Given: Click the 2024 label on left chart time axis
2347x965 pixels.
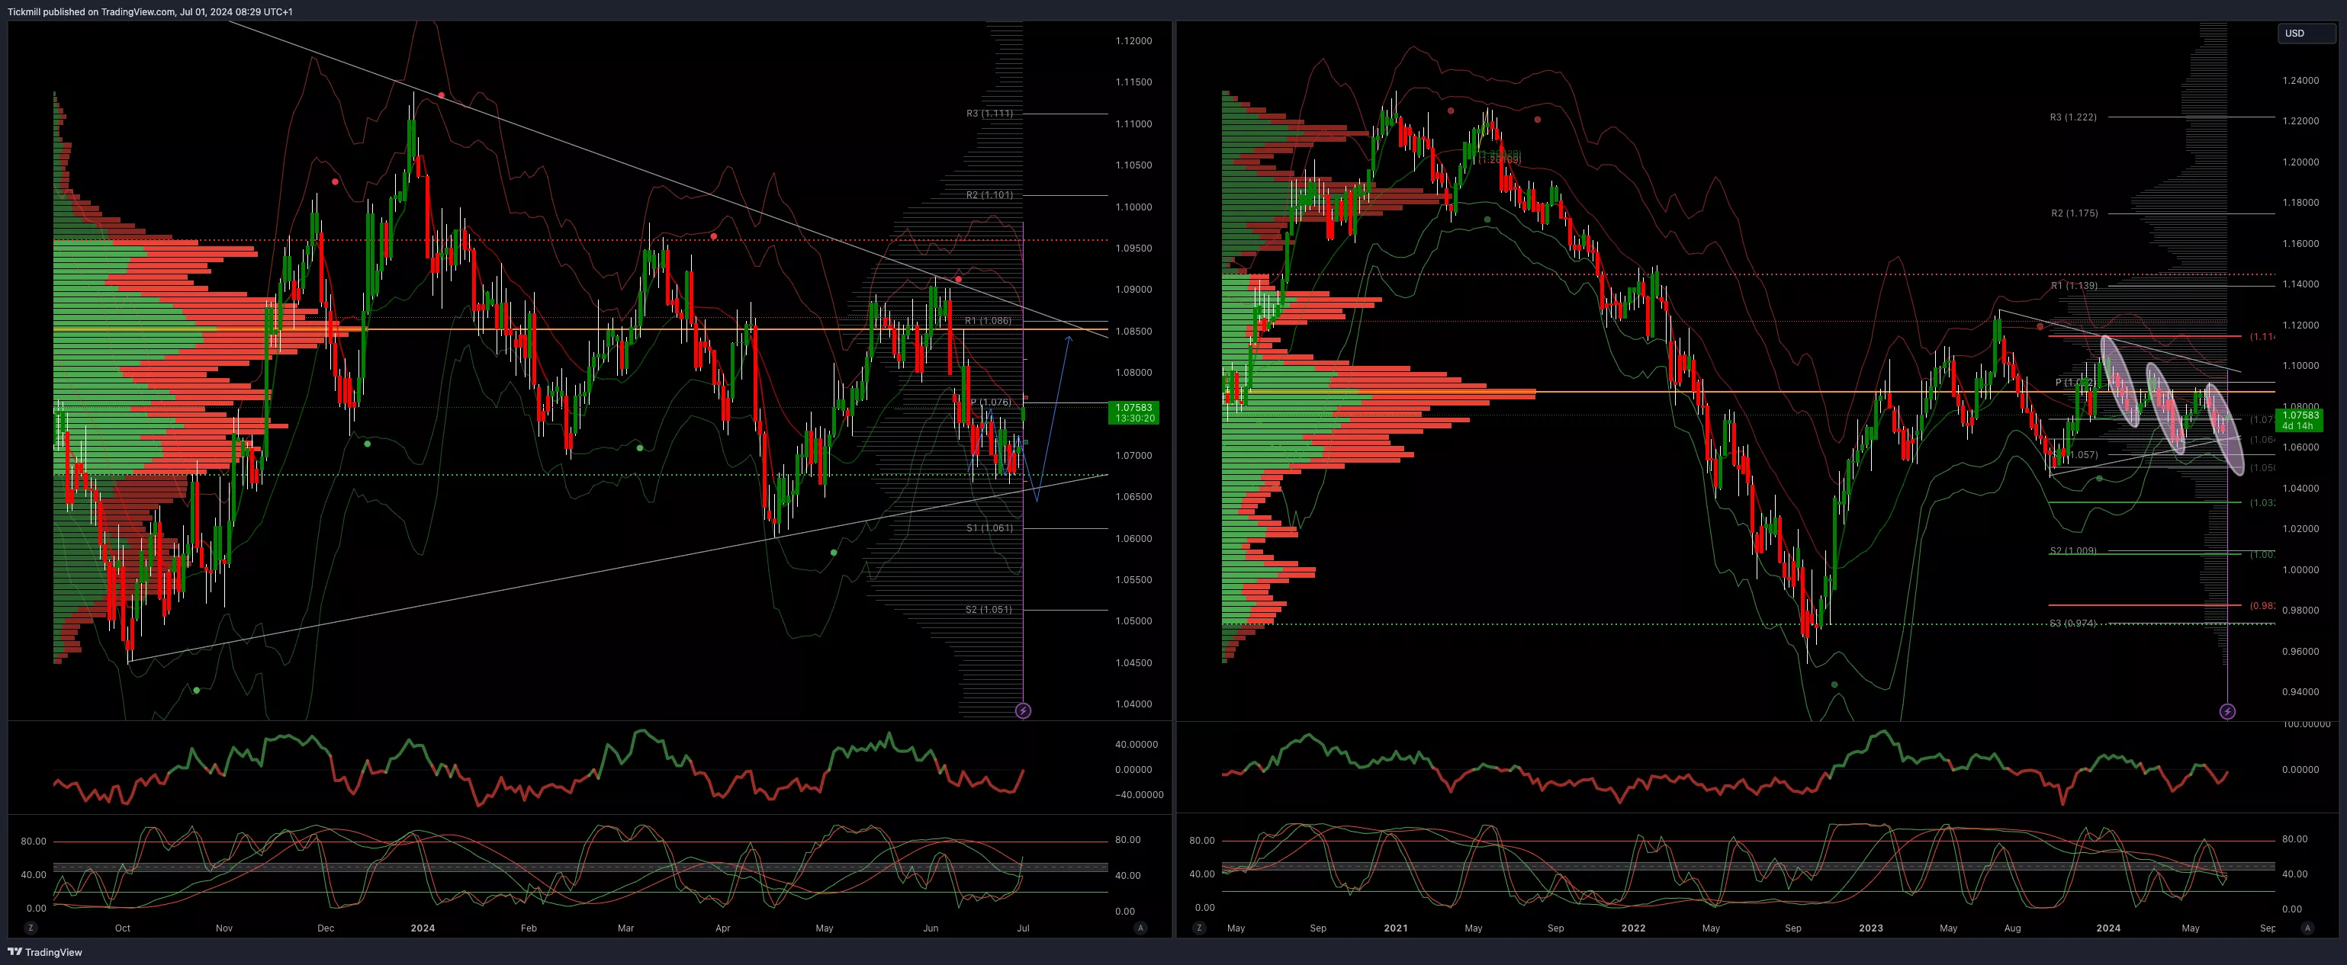Looking at the screenshot, I should (x=423, y=928).
